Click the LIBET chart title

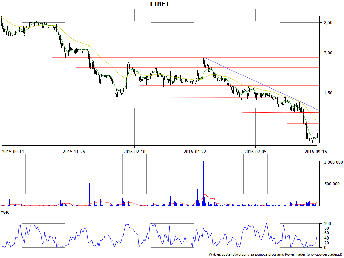160,4
